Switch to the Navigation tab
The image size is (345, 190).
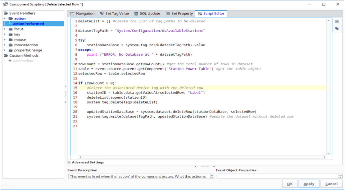tap(83, 14)
